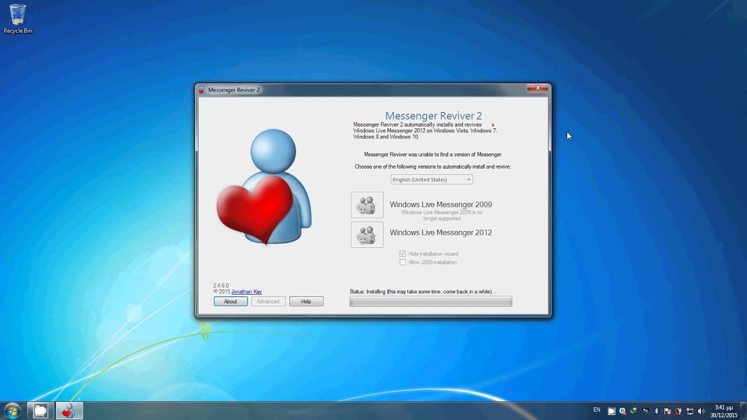The height and width of the screenshot is (420, 747).
Task: Open the Jonathan Kay link
Action: tap(246, 292)
